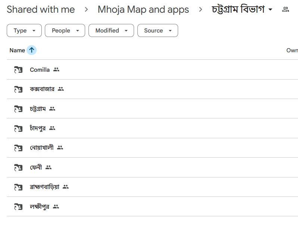Sort by the Name column header
Image resolution: width=298 pixels, height=232 pixels.
(17, 50)
